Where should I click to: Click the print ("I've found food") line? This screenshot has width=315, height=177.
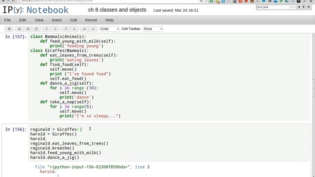(x=80, y=74)
